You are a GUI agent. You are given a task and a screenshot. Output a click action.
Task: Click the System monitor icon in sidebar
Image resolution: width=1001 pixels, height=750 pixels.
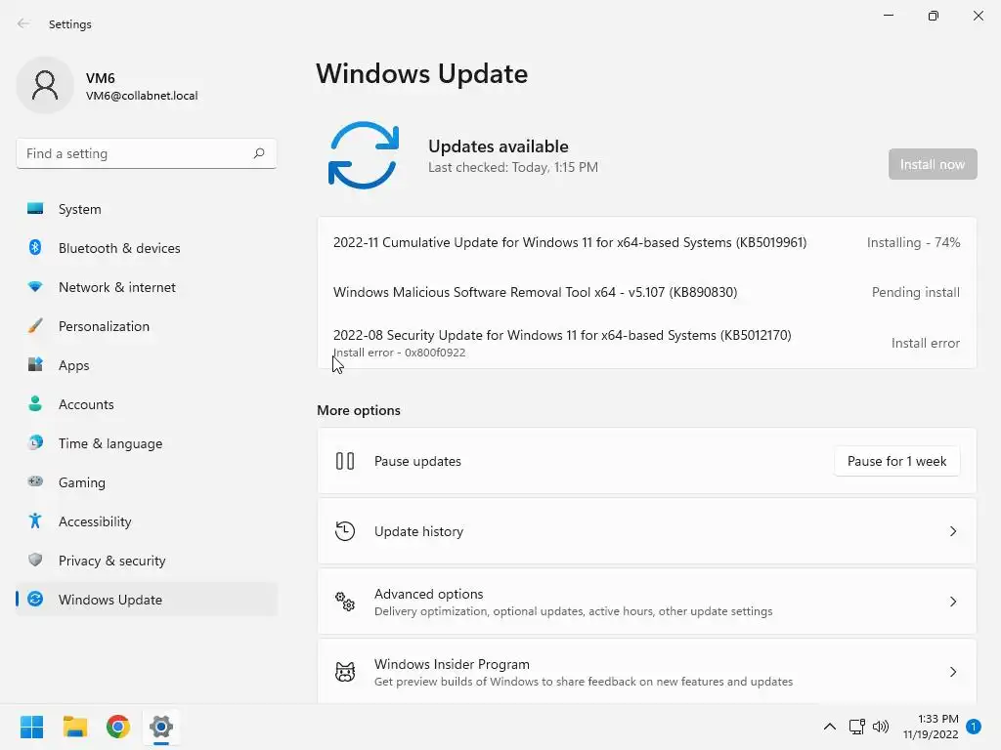pos(35,209)
